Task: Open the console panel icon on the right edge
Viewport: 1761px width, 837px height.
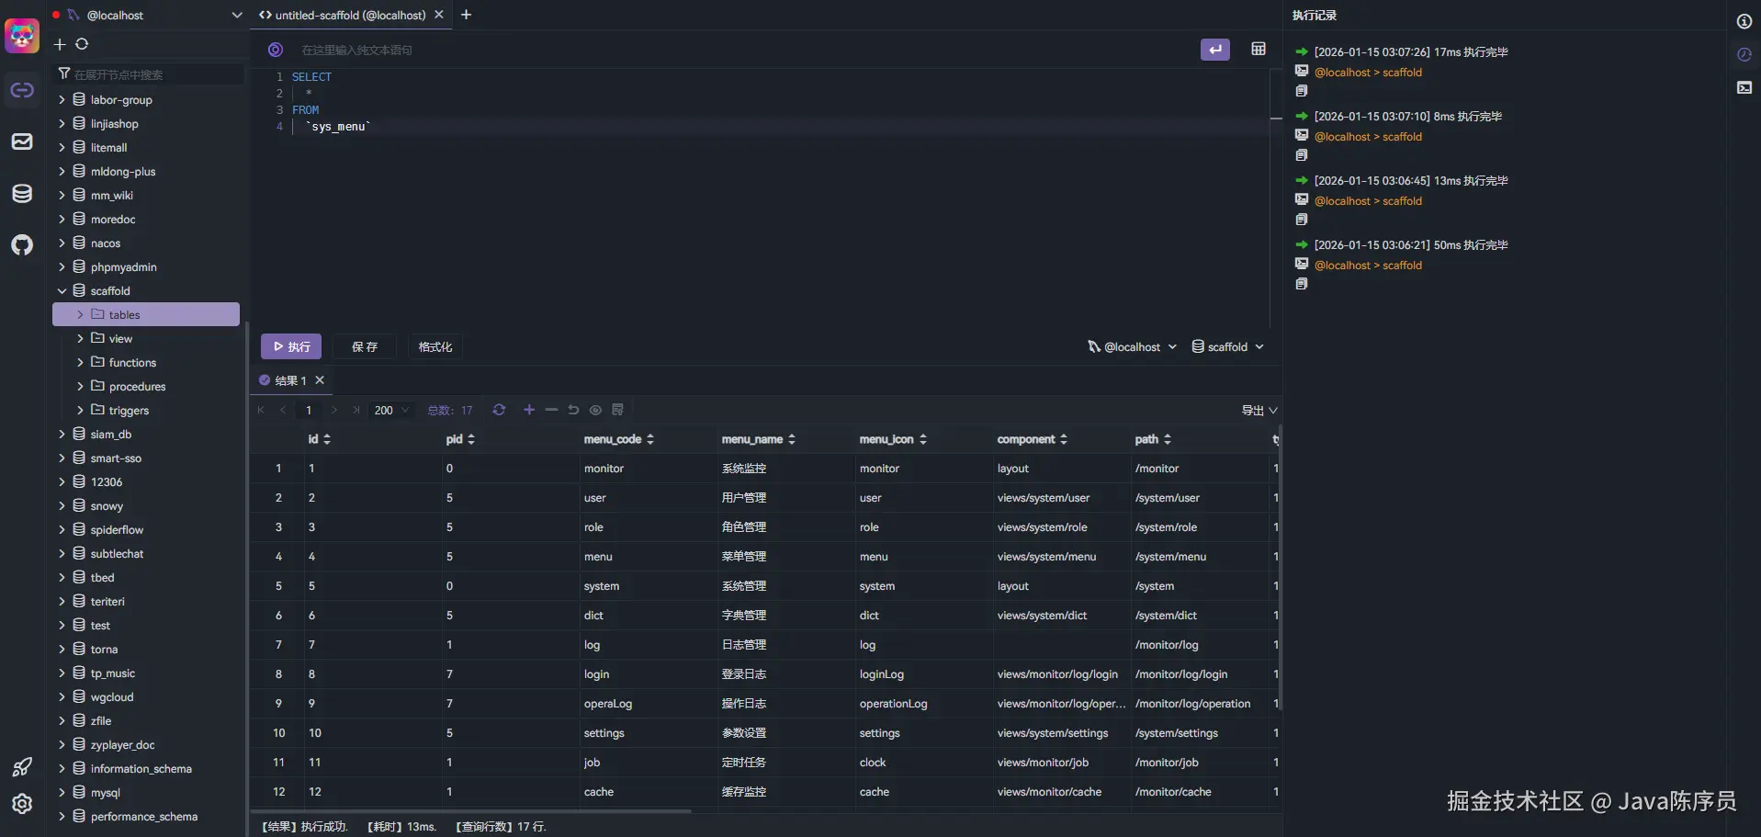Action: point(1744,87)
